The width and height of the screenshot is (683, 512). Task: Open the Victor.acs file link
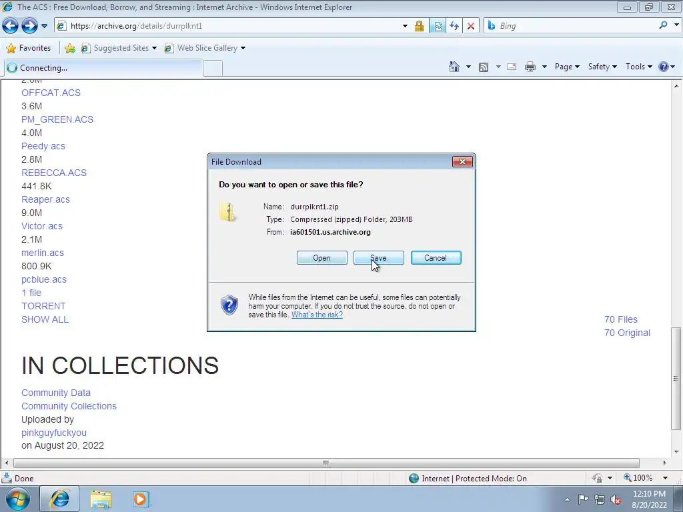pyautogui.click(x=42, y=226)
